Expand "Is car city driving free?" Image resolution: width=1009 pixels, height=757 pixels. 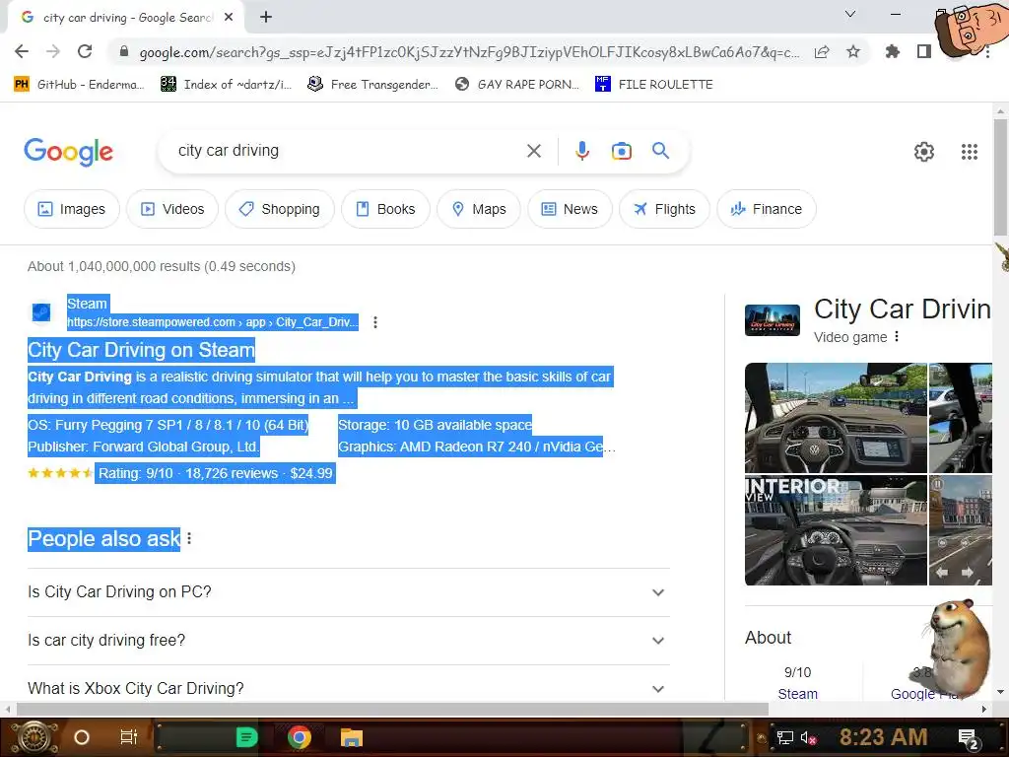click(x=348, y=641)
